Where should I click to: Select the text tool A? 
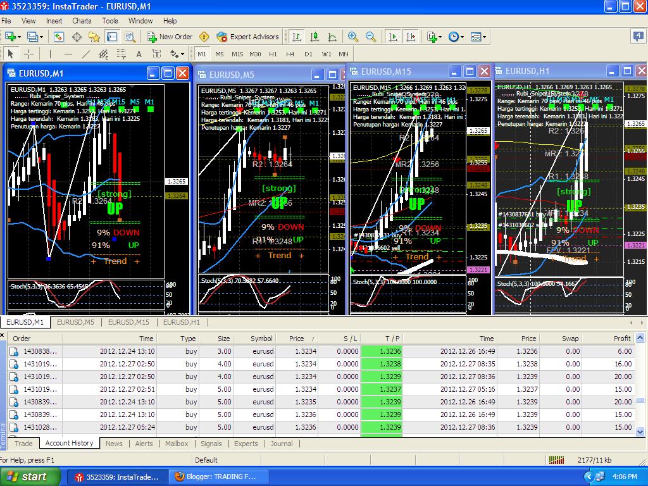pyautogui.click(x=139, y=54)
